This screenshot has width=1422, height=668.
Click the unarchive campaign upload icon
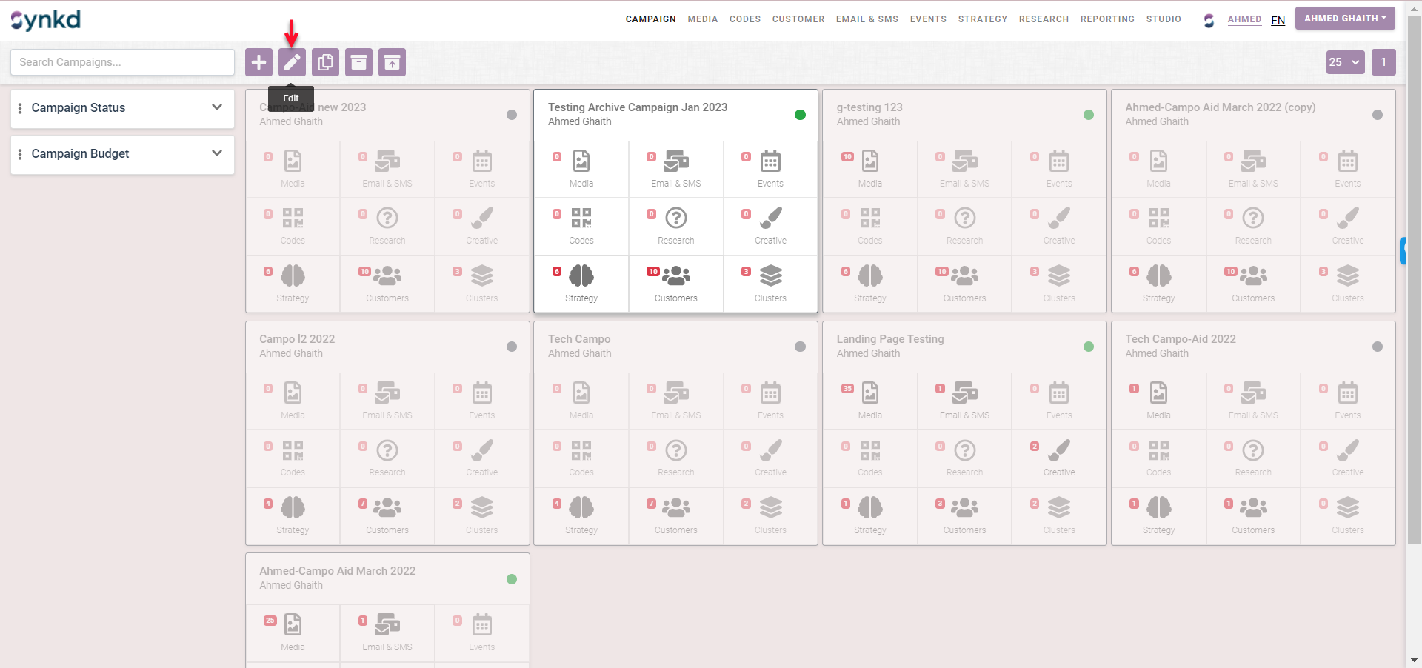coord(392,62)
